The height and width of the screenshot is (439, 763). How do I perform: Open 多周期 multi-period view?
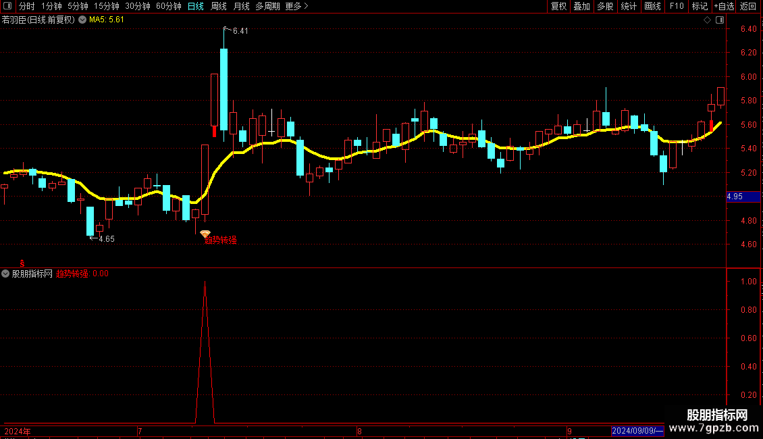click(267, 6)
